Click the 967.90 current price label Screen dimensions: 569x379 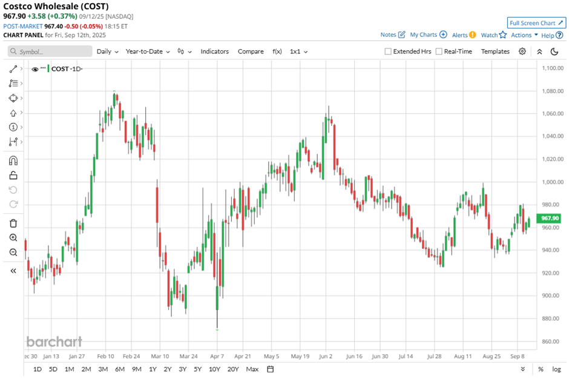pyautogui.click(x=548, y=218)
